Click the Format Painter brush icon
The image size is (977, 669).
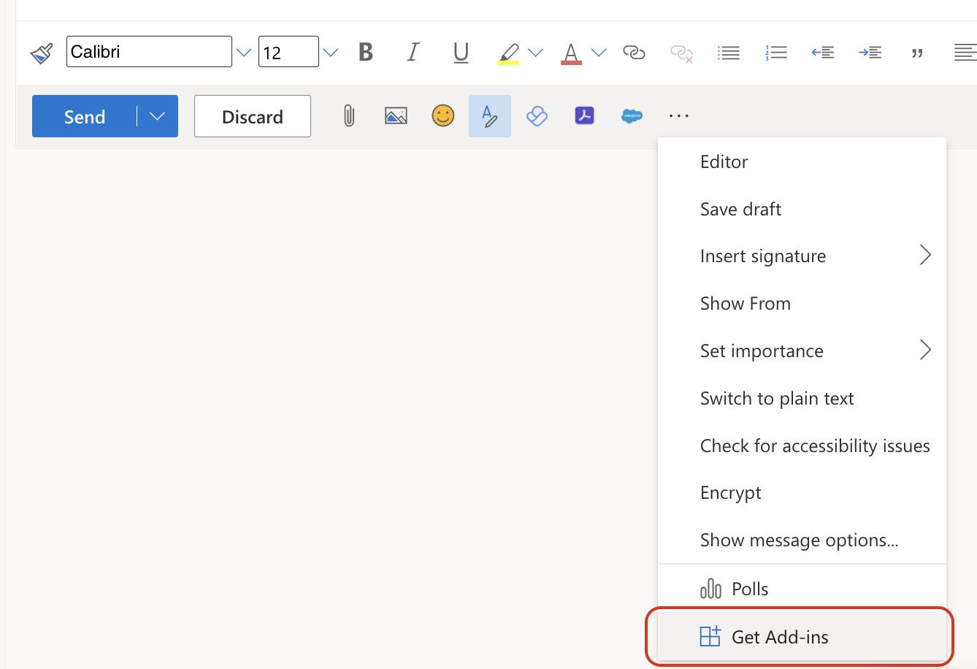[42, 53]
